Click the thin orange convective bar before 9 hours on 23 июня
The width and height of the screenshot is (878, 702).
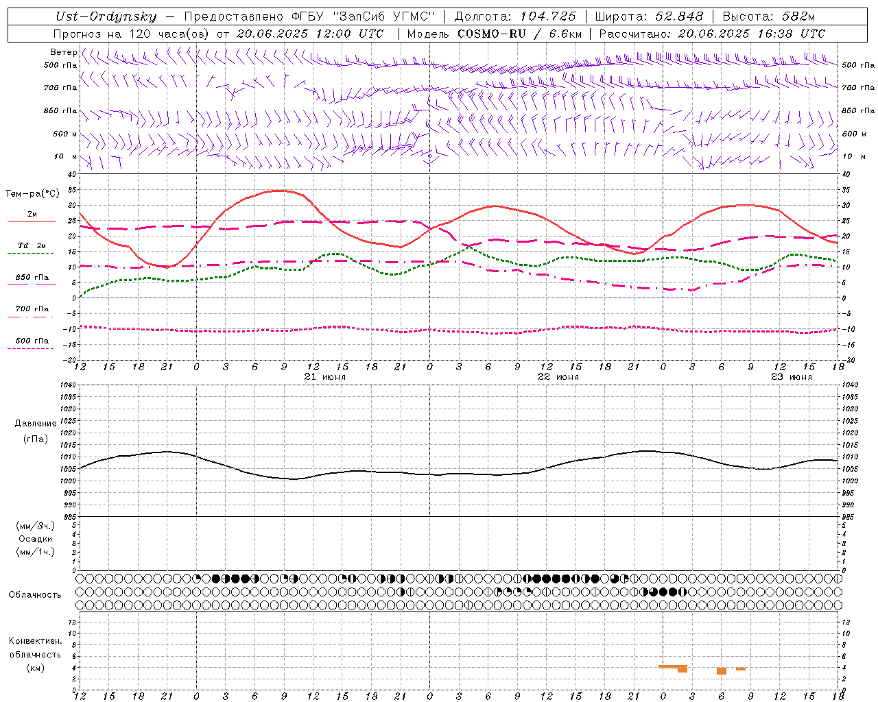[x=741, y=669]
